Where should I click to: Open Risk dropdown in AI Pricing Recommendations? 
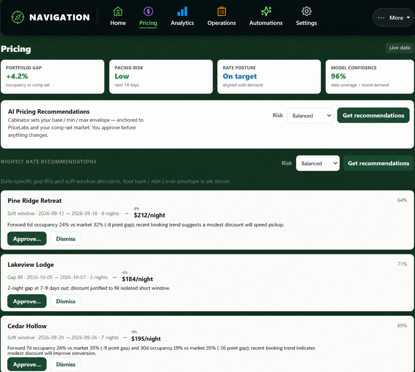tap(310, 115)
